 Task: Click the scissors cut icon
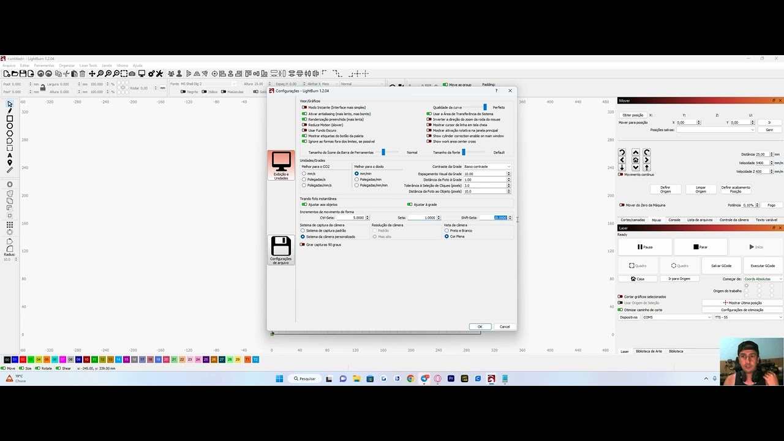pyautogui.click(x=66, y=73)
